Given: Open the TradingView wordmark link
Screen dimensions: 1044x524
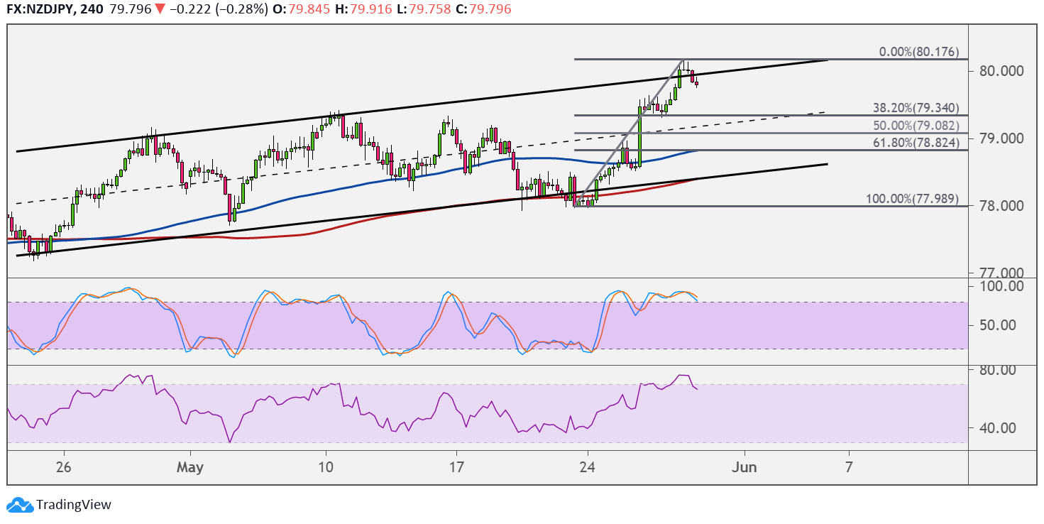Looking at the screenshot, I should point(74,505).
